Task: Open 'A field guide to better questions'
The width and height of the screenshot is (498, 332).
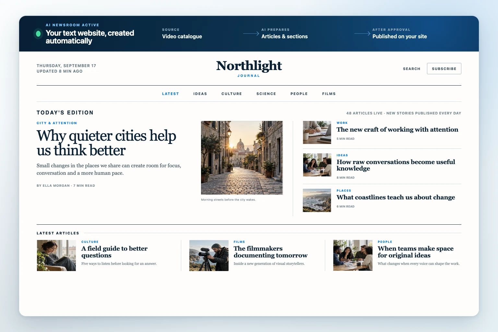Action: (x=114, y=252)
